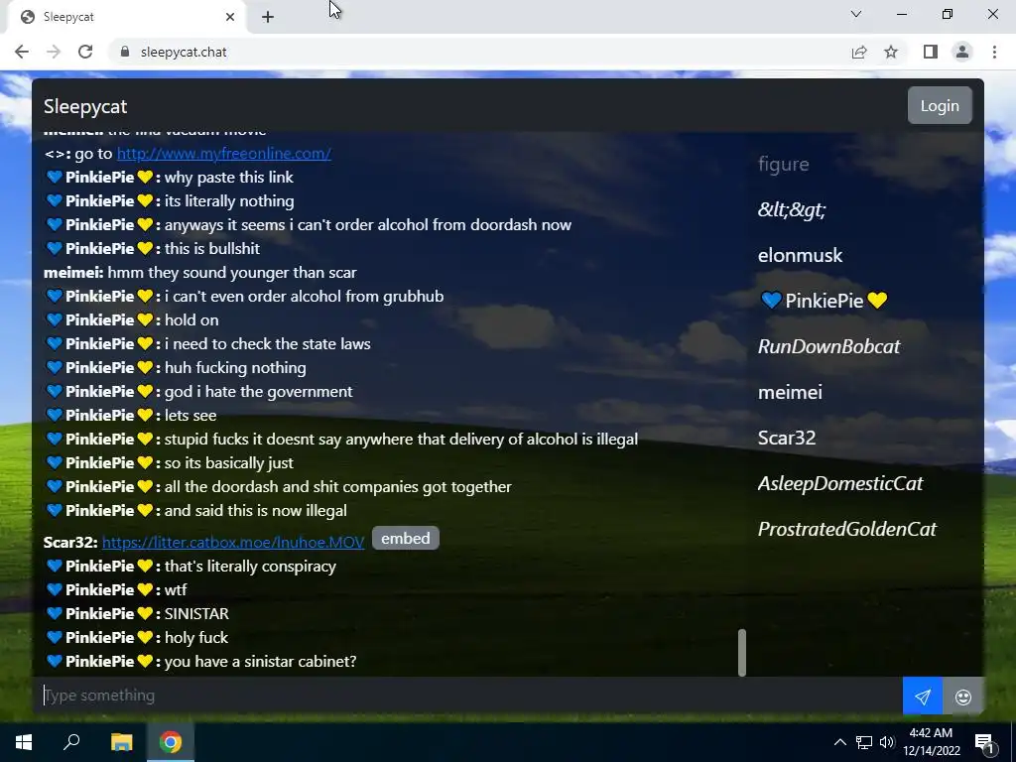The height and width of the screenshot is (762, 1016).
Task: Close the Sleepycat tab
Action: point(229,17)
